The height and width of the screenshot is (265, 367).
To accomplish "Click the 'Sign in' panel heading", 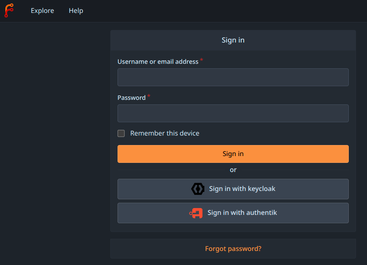I will coord(233,40).
